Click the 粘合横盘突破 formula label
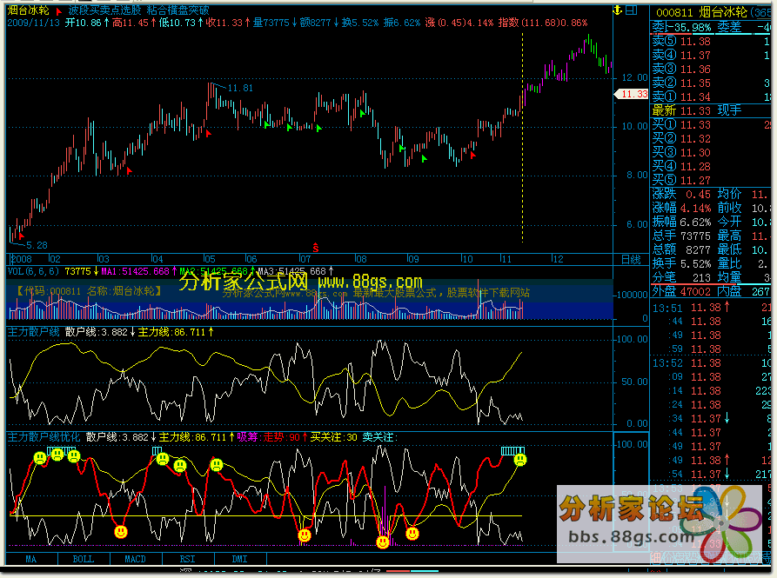 click(178, 11)
